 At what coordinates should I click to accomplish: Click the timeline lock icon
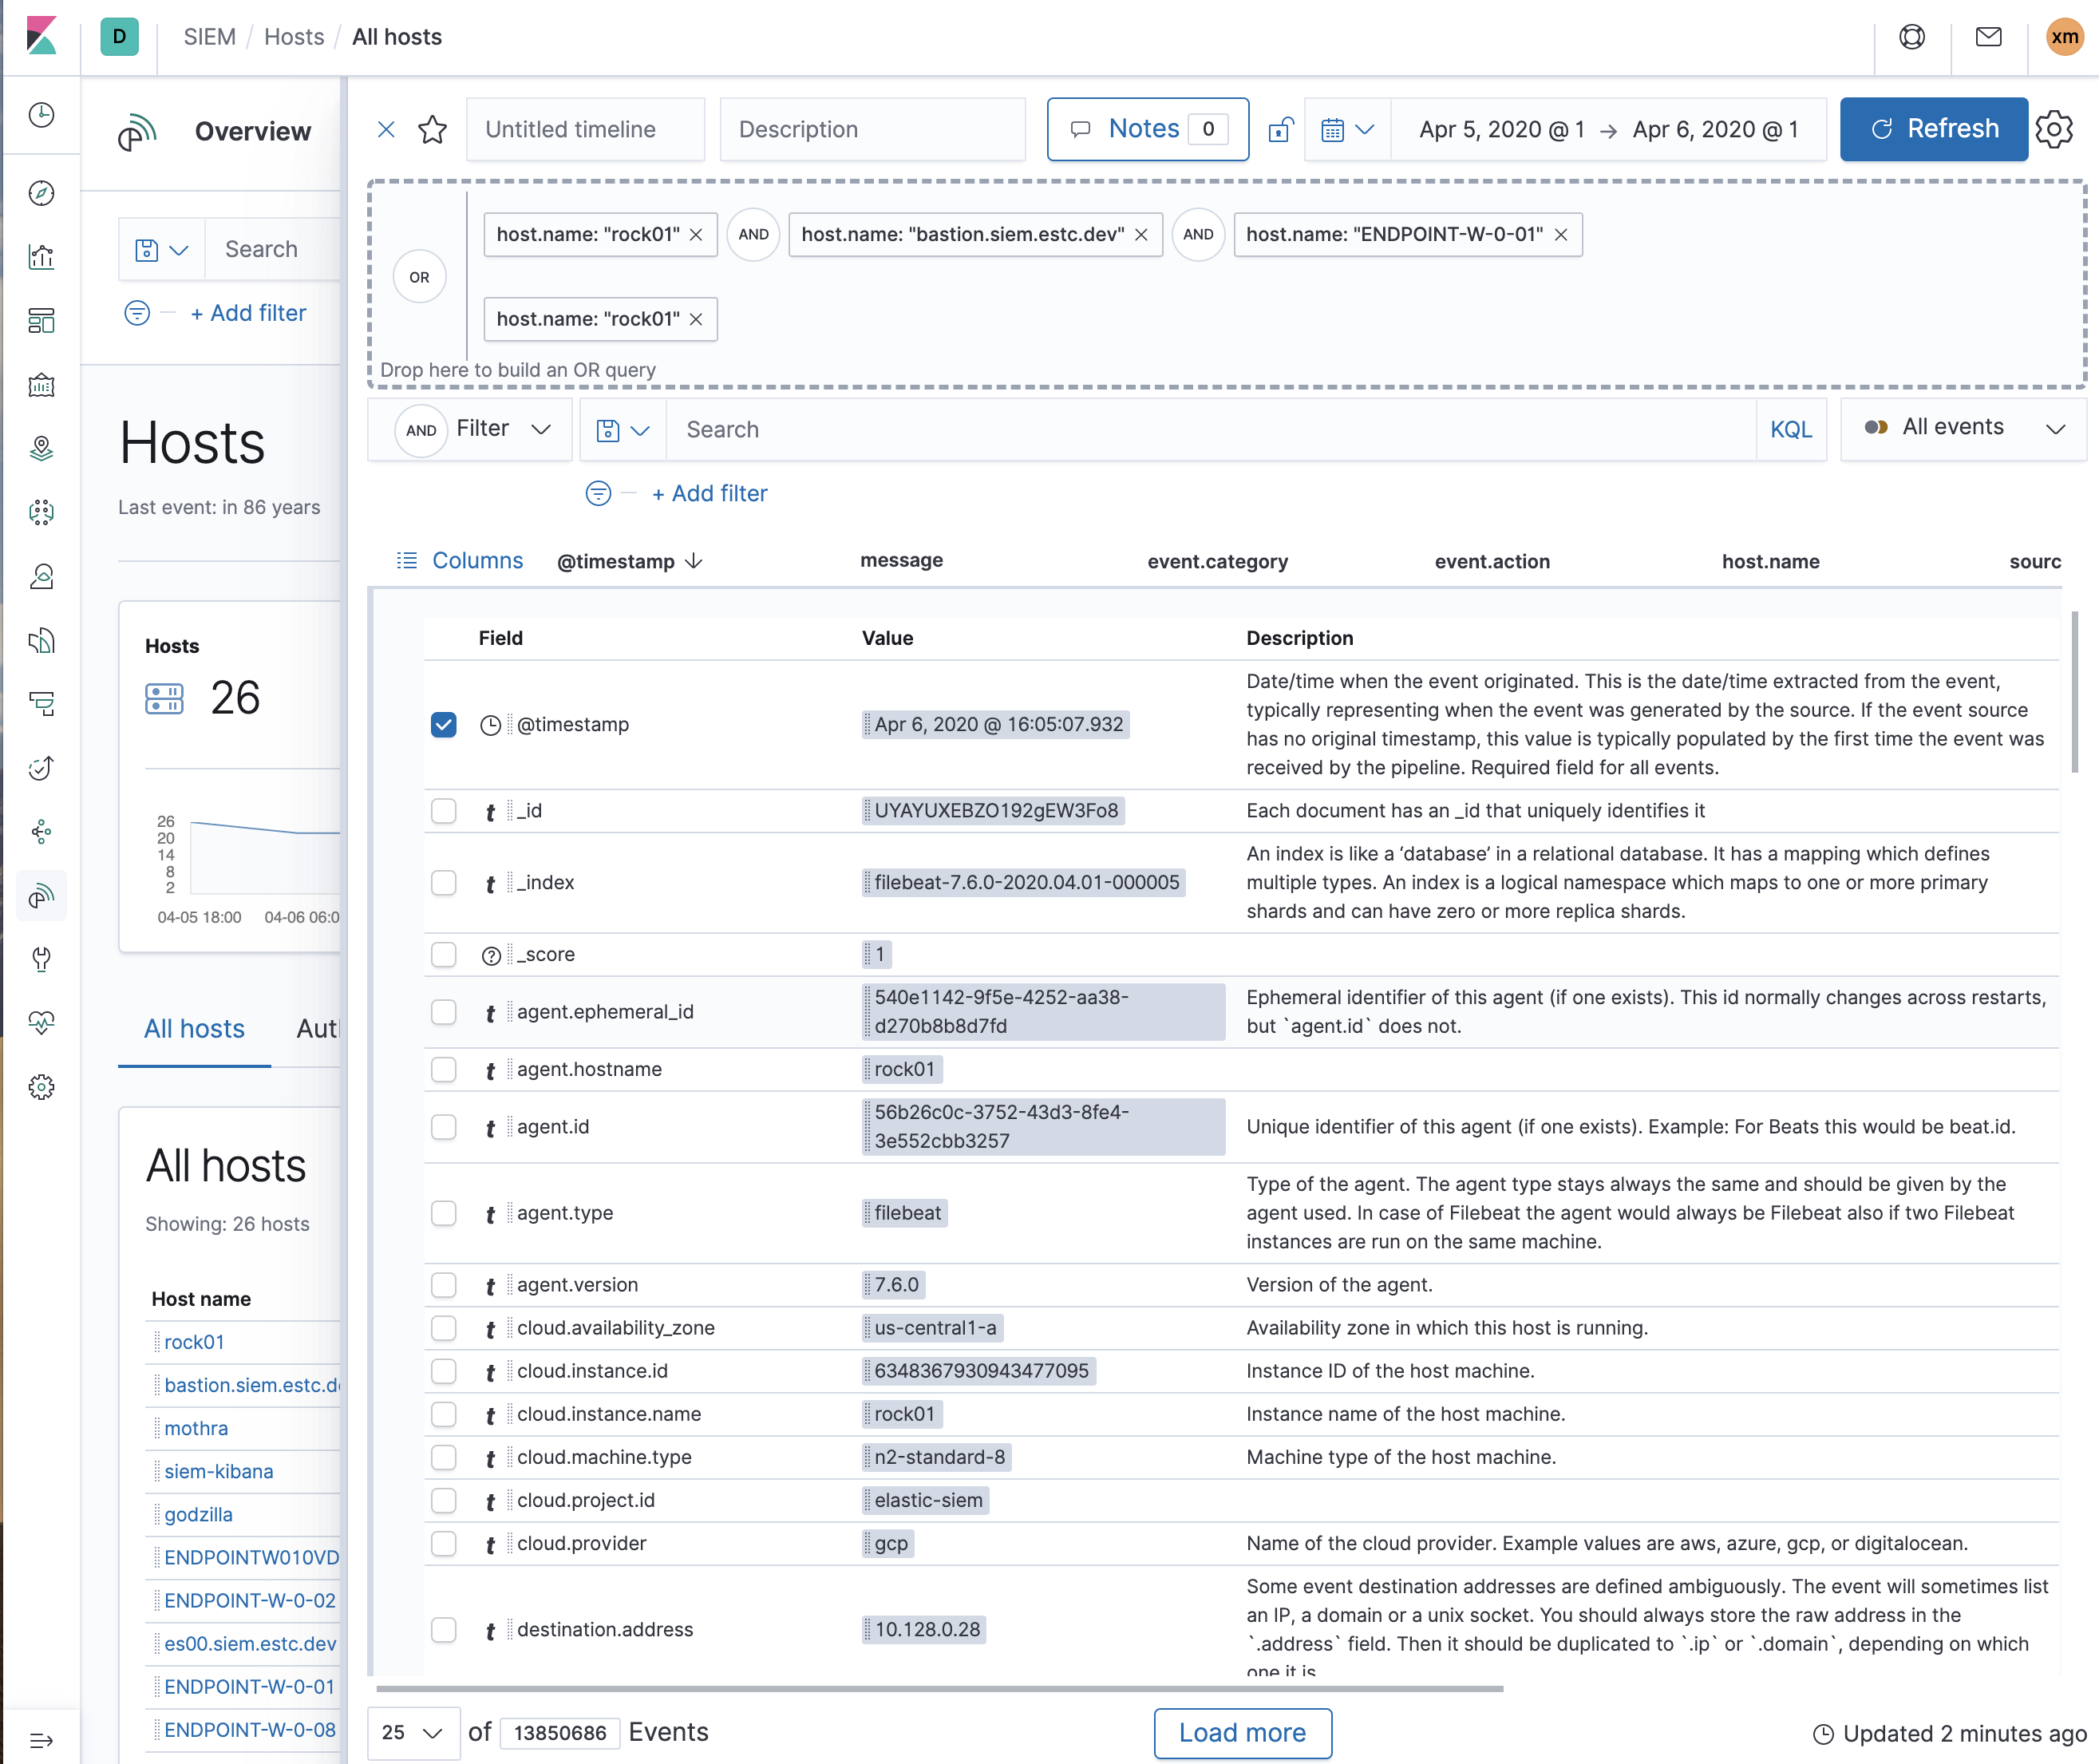(1280, 129)
